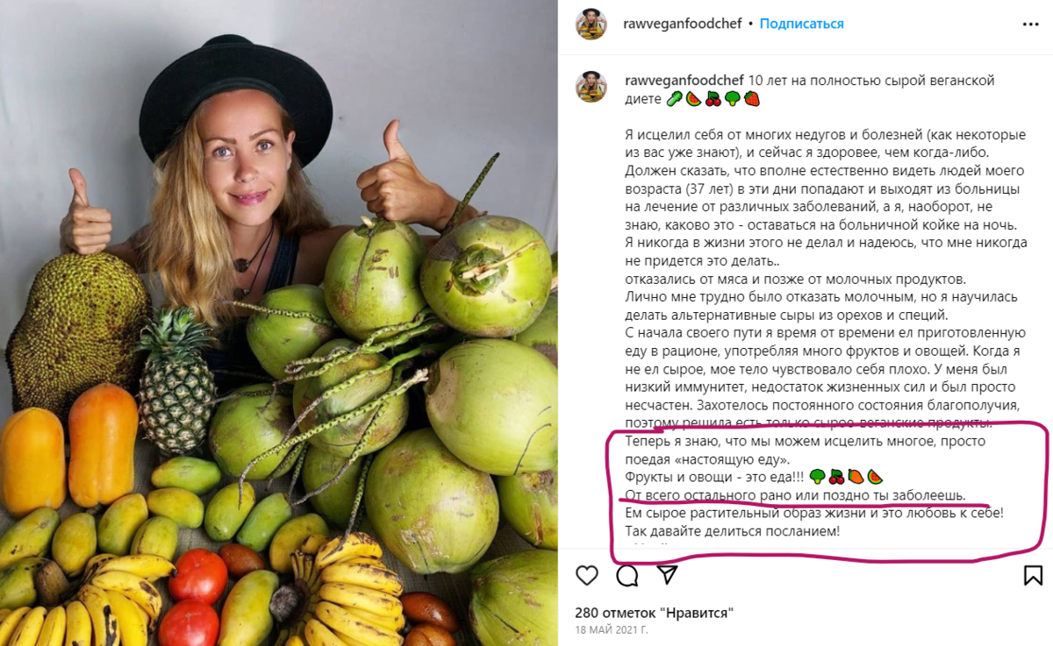The height and width of the screenshot is (646, 1053).
Task: Click the caption line "Так давайте делиться посланием!"
Action: [733, 531]
